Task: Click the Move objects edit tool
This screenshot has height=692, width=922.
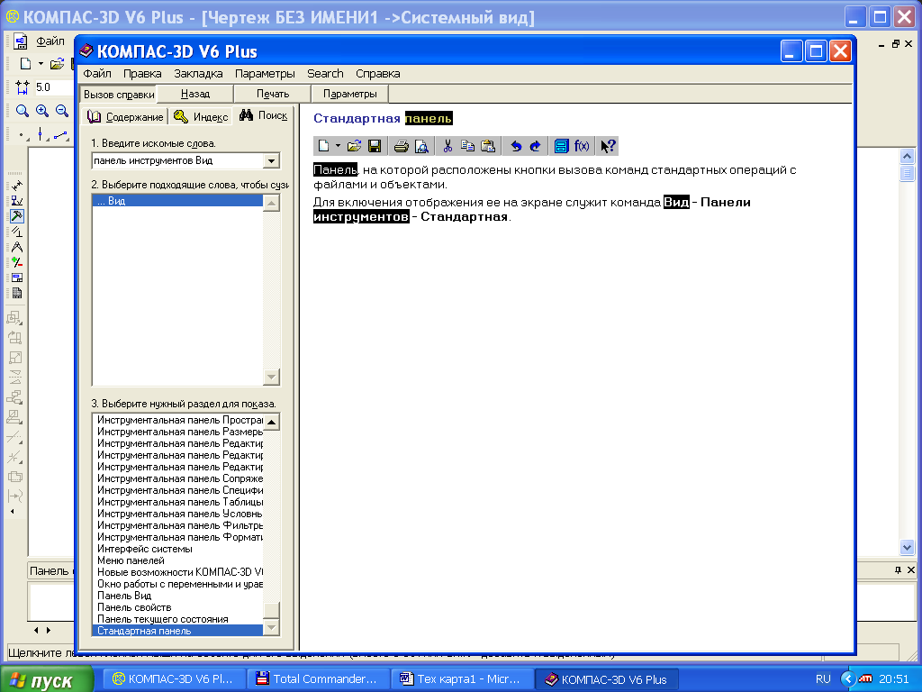Action: 14,318
